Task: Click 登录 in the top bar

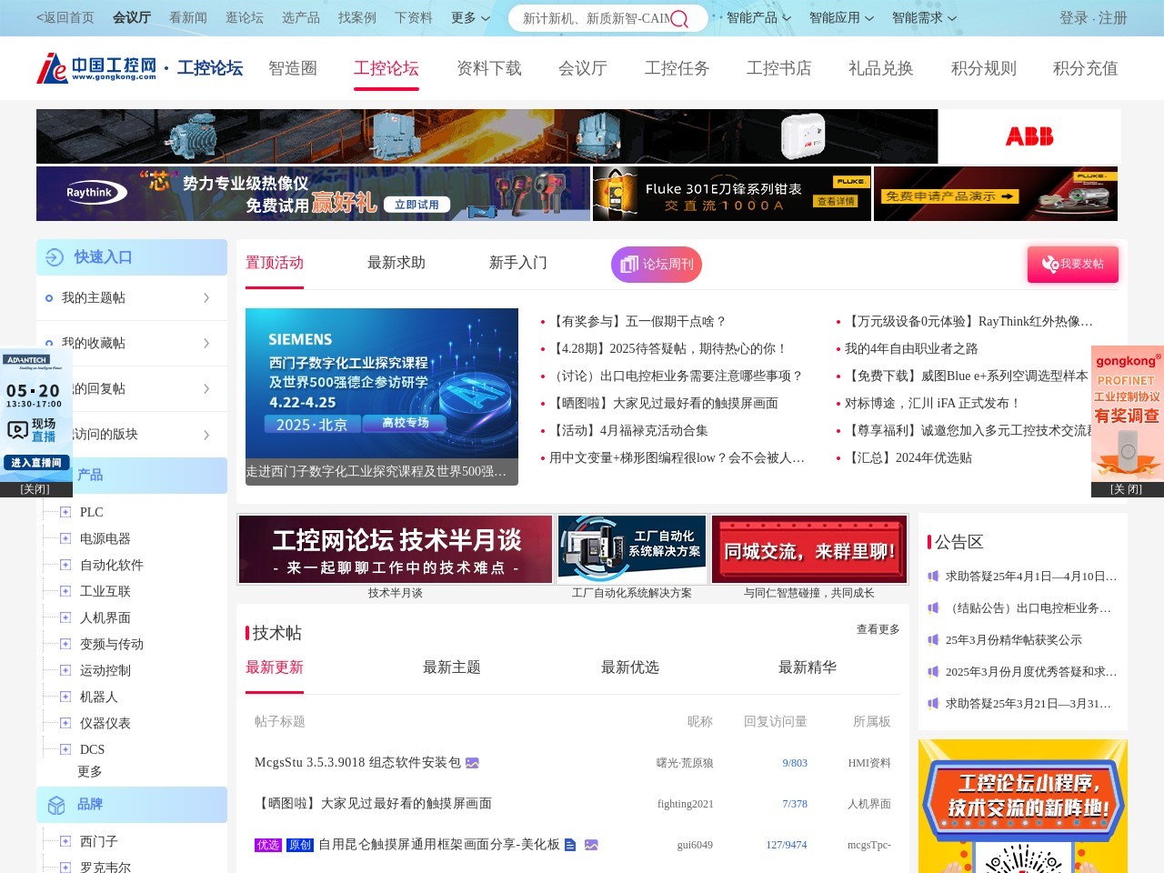Action: tap(1074, 18)
